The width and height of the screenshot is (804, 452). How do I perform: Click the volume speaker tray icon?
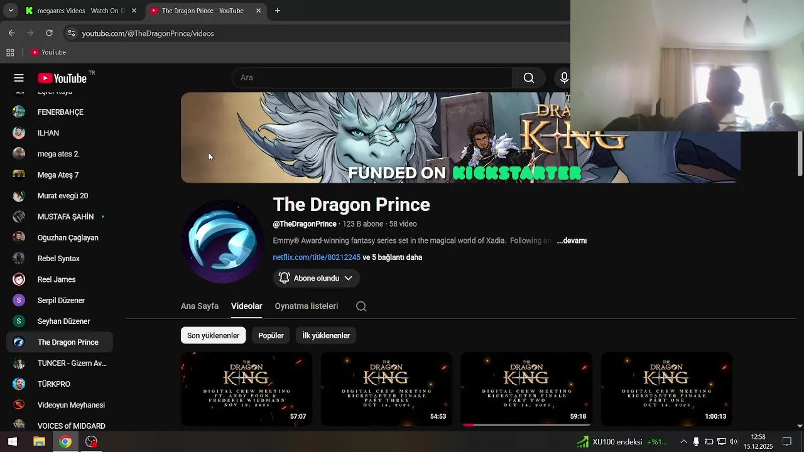point(734,441)
